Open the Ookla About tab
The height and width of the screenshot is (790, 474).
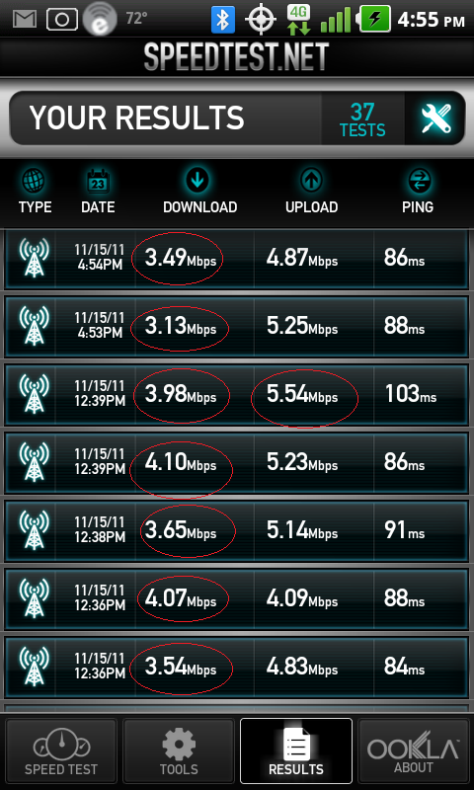point(413,750)
